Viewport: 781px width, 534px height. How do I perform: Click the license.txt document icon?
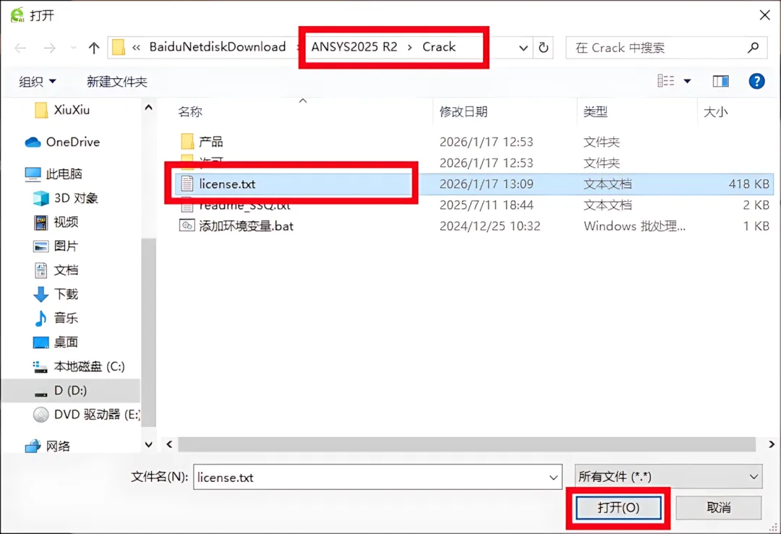click(x=187, y=184)
